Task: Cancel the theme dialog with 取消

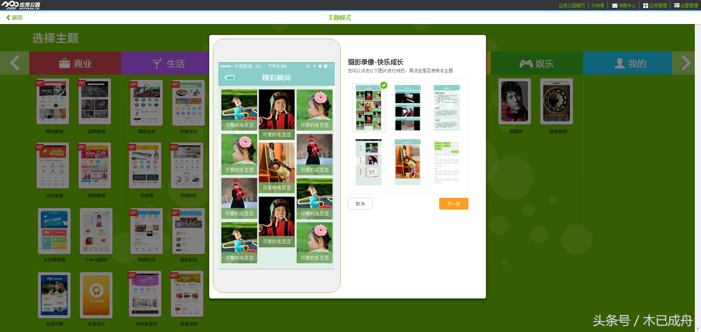Action: coord(360,204)
